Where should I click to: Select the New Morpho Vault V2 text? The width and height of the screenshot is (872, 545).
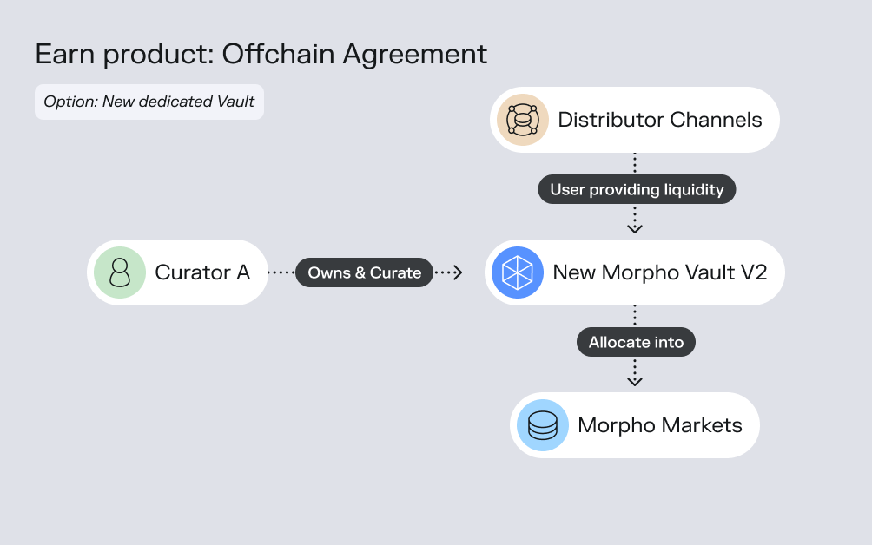pos(659,272)
